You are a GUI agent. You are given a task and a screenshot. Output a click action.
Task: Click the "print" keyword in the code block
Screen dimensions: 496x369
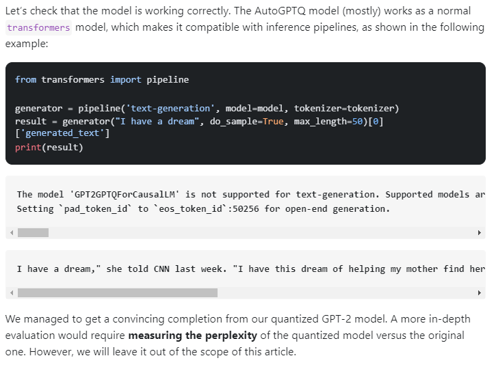click(28, 147)
